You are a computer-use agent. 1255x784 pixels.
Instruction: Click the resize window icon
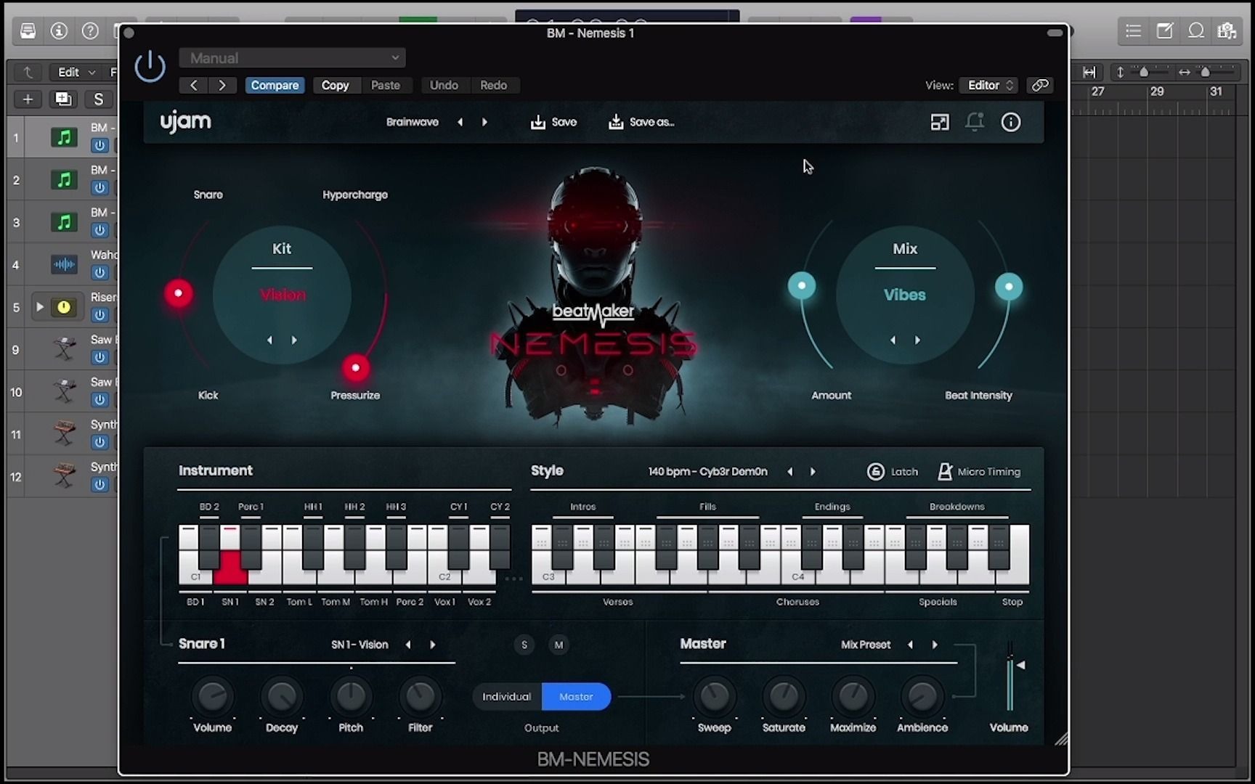tap(940, 122)
